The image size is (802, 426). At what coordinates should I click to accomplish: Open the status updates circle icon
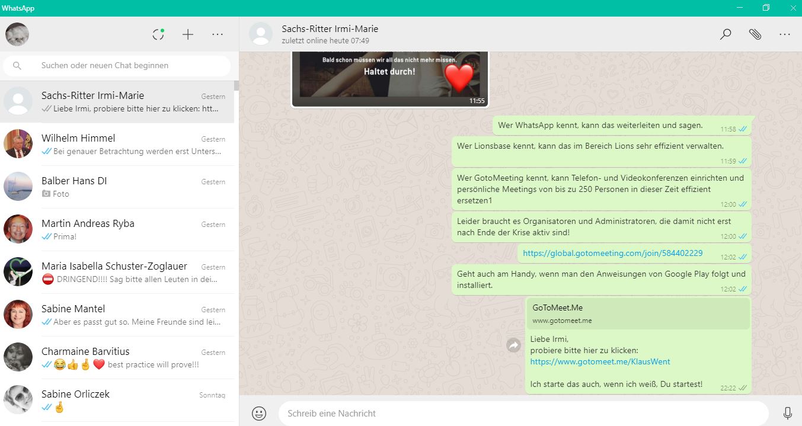pyautogui.click(x=158, y=34)
